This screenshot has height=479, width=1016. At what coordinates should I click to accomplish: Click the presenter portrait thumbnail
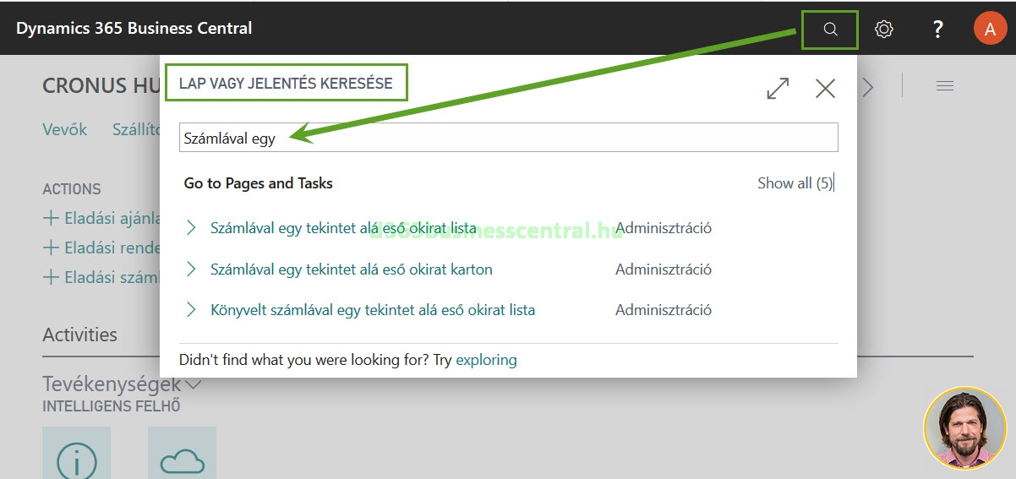(964, 429)
